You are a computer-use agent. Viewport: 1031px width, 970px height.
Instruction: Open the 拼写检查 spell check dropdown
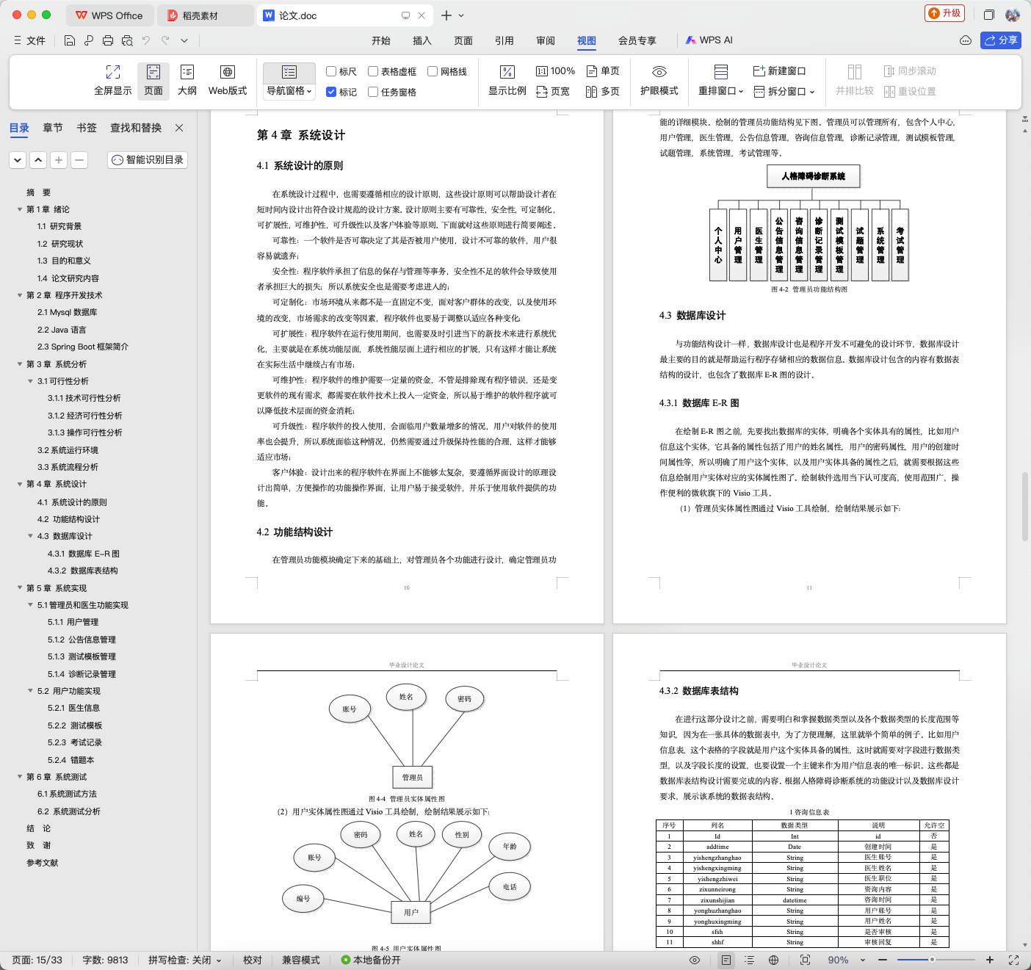point(185,960)
